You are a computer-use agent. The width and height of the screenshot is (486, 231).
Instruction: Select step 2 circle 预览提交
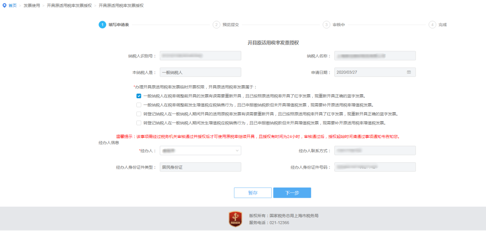click(x=216, y=25)
